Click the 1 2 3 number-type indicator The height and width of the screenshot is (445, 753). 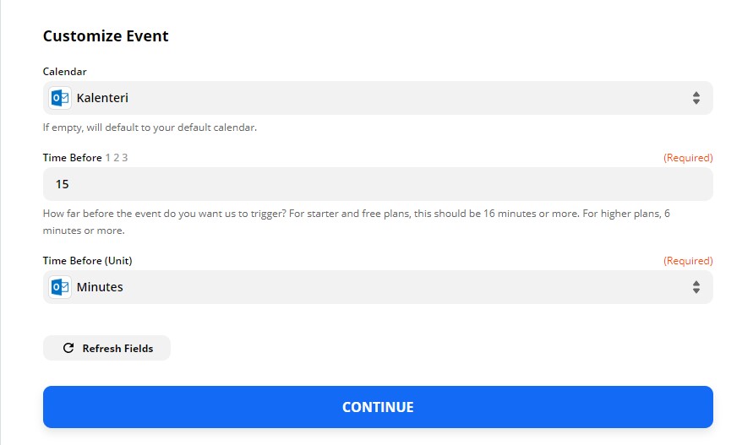pos(117,157)
